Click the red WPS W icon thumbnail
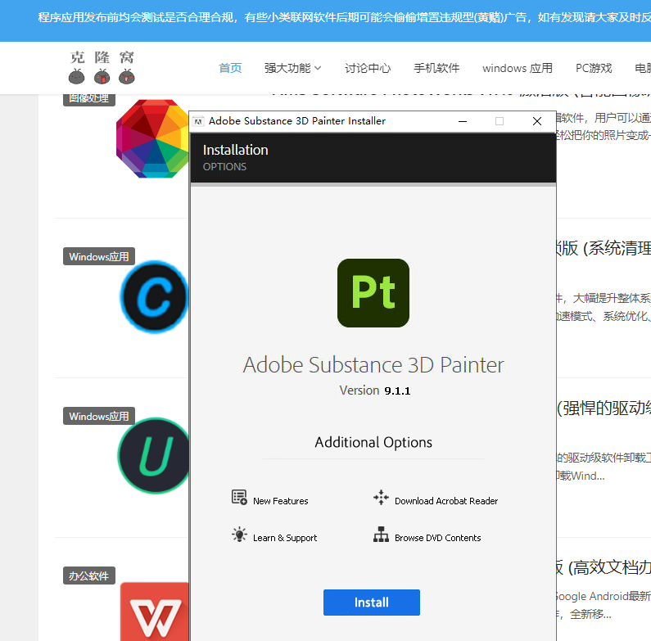The width and height of the screenshot is (651, 641). tap(155, 611)
